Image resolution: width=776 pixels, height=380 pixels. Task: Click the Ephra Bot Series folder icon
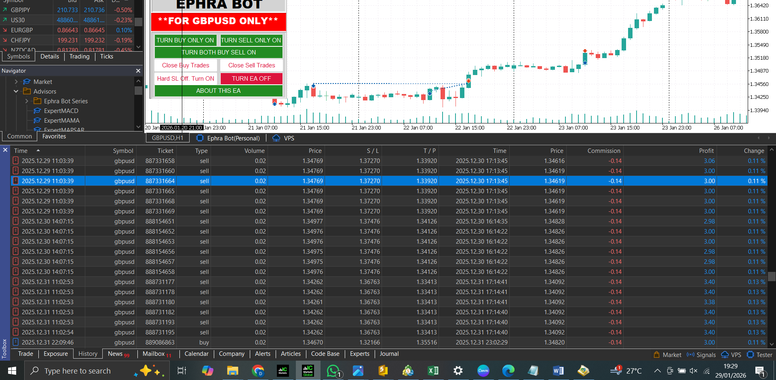[x=38, y=101]
